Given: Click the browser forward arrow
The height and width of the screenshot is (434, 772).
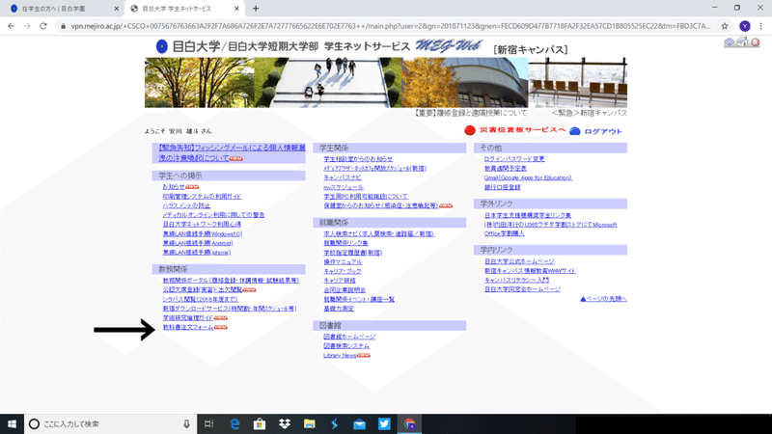Looking at the screenshot, I should pyautogui.click(x=27, y=26).
